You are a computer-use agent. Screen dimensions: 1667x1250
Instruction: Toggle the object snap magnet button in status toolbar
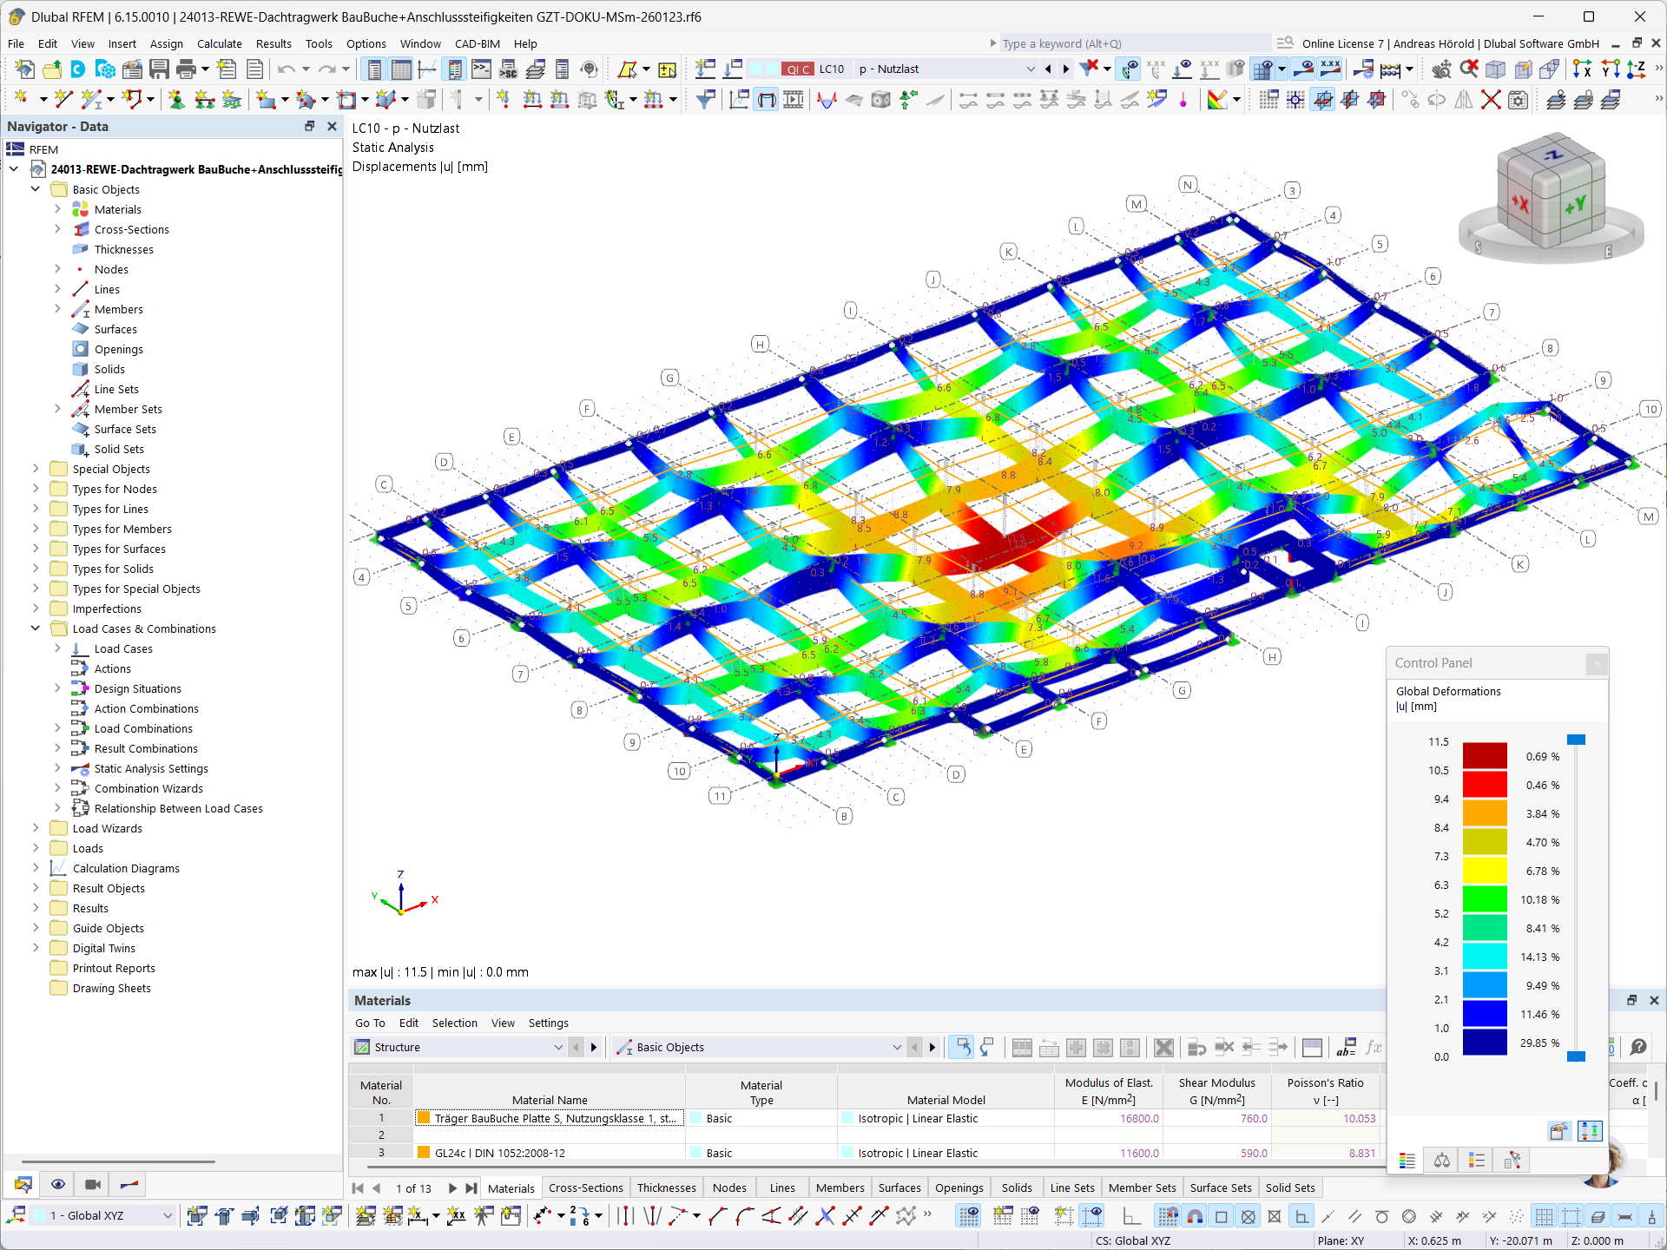coord(1196,1216)
